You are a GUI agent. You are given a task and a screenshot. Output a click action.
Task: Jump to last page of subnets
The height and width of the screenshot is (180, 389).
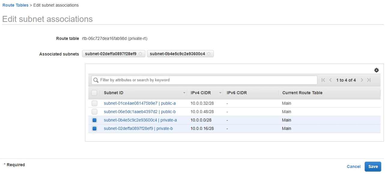(x=369, y=80)
